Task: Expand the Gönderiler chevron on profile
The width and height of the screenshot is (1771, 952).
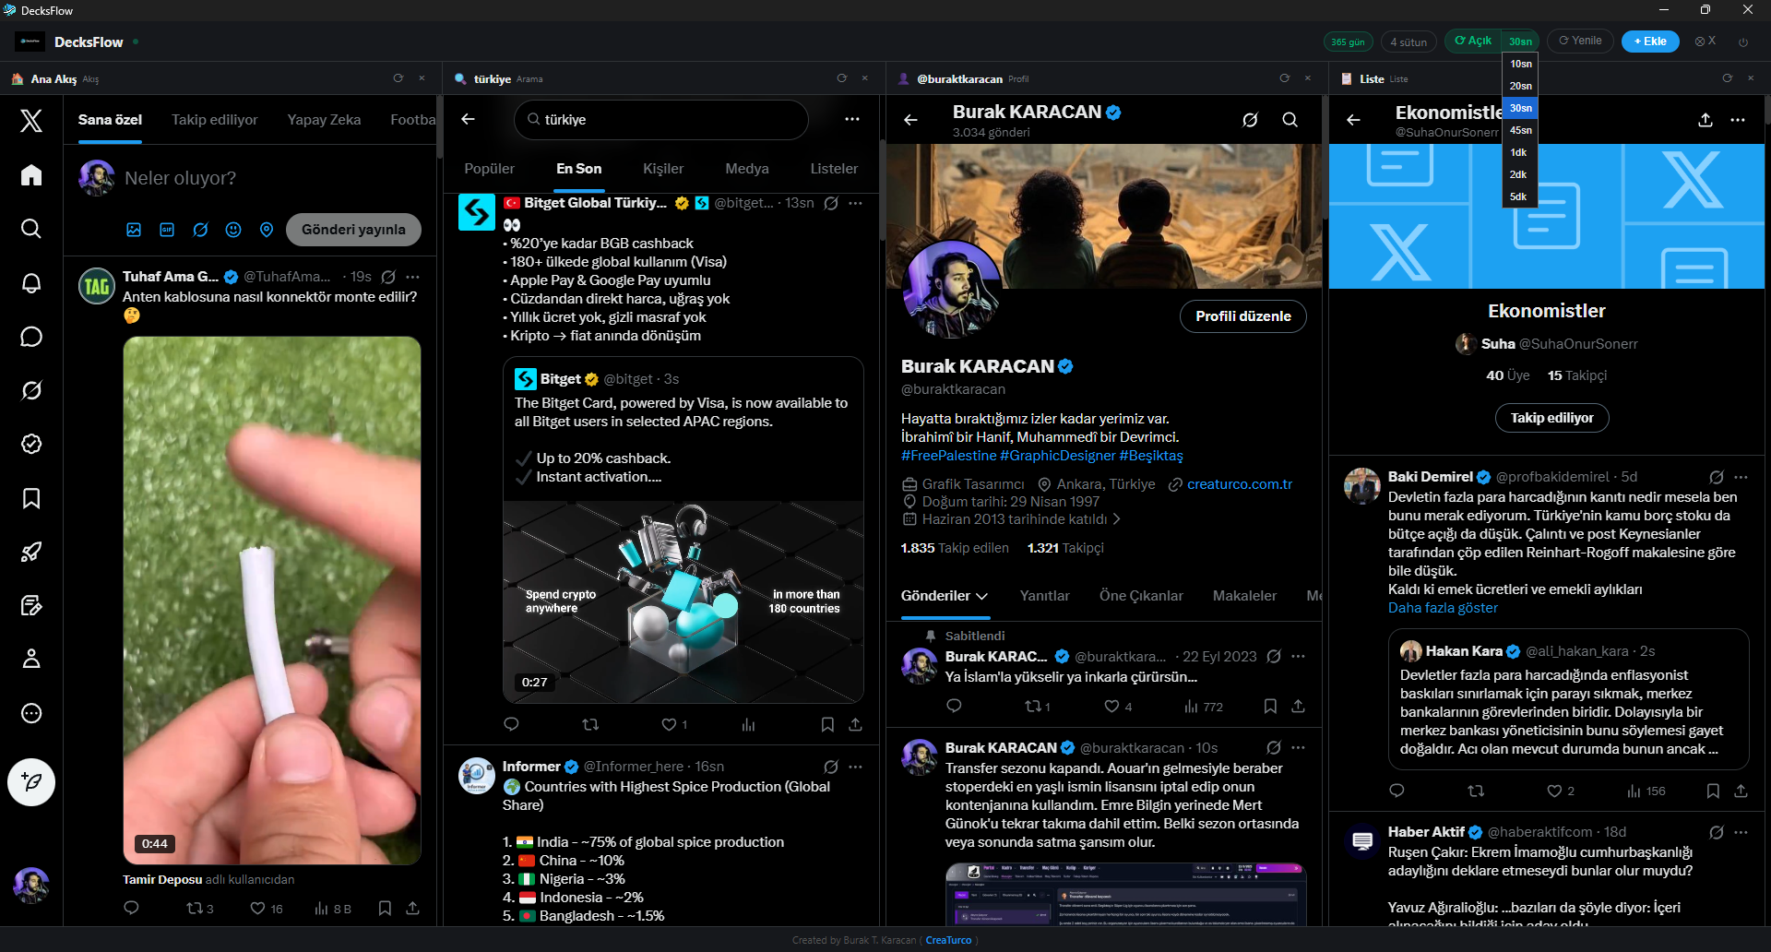Action: click(982, 597)
